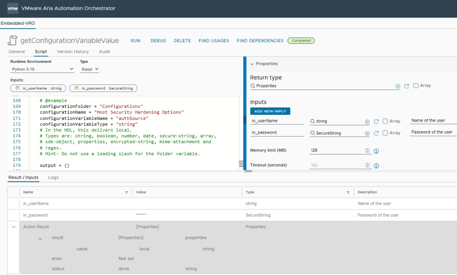457x275 pixels.
Task: Click the 'Name of the user' description field
Action: [x=433, y=121]
